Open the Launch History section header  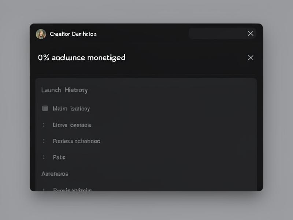64,90
